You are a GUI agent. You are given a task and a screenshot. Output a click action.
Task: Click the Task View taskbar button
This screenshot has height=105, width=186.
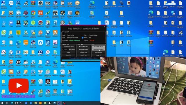7,103
